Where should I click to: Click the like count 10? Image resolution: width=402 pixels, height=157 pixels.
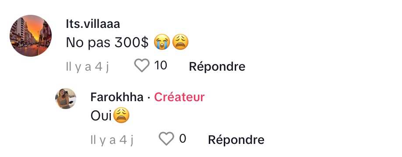161,65
